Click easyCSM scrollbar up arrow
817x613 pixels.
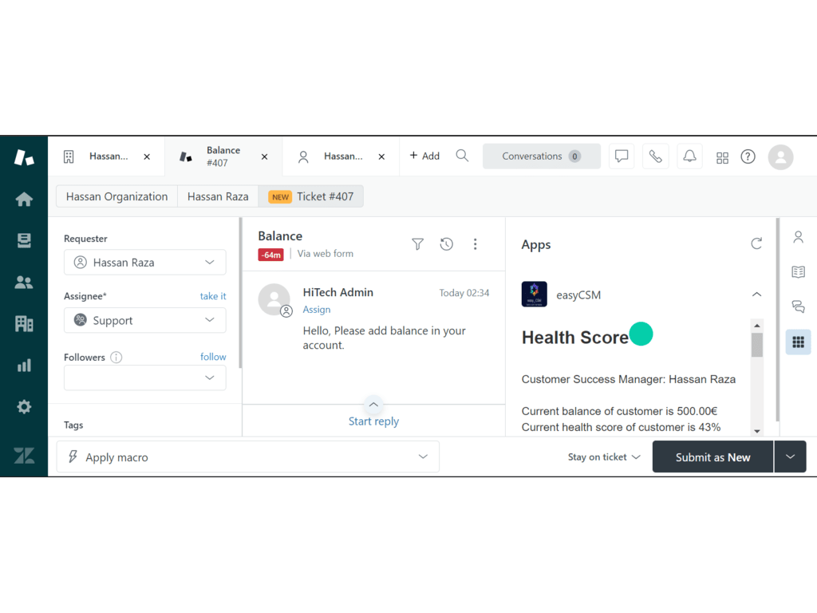tap(757, 326)
